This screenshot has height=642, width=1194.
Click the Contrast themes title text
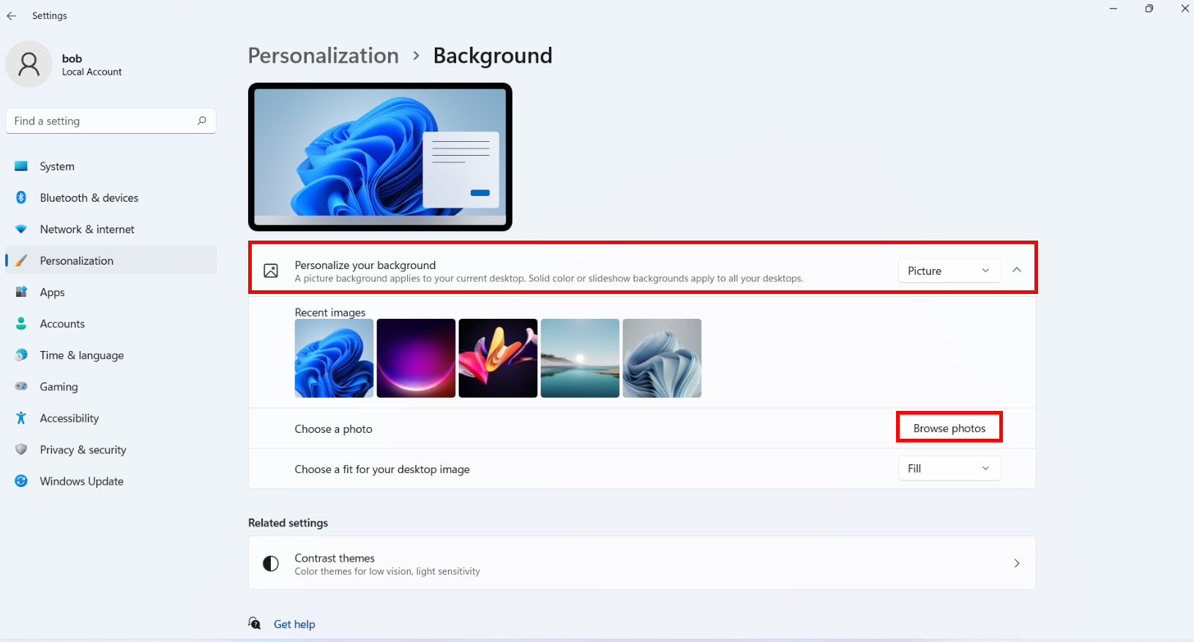[335, 558]
